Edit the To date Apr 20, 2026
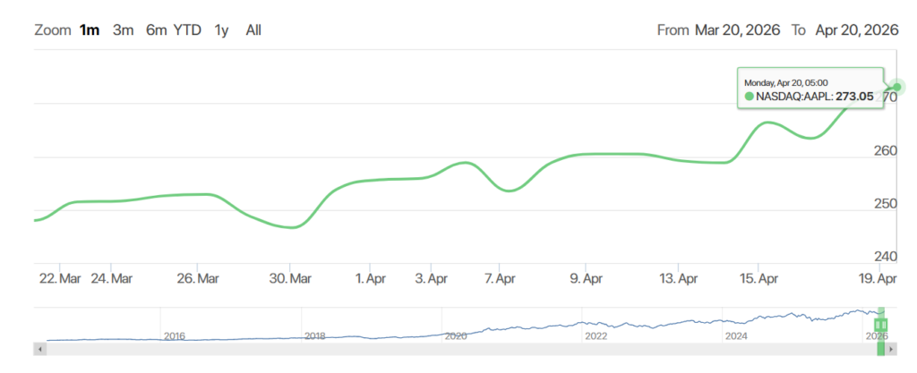917x373 pixels. click(856, 30)
